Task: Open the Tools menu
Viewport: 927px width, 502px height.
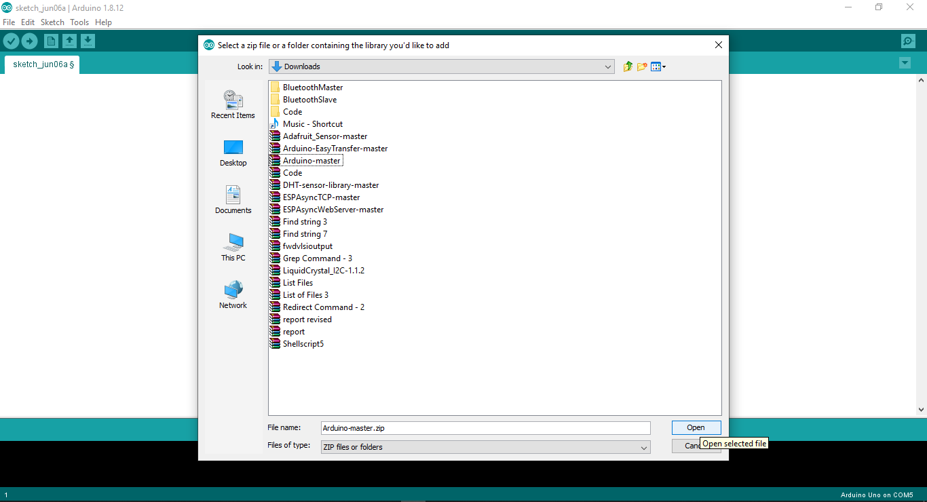Action: 79,22
